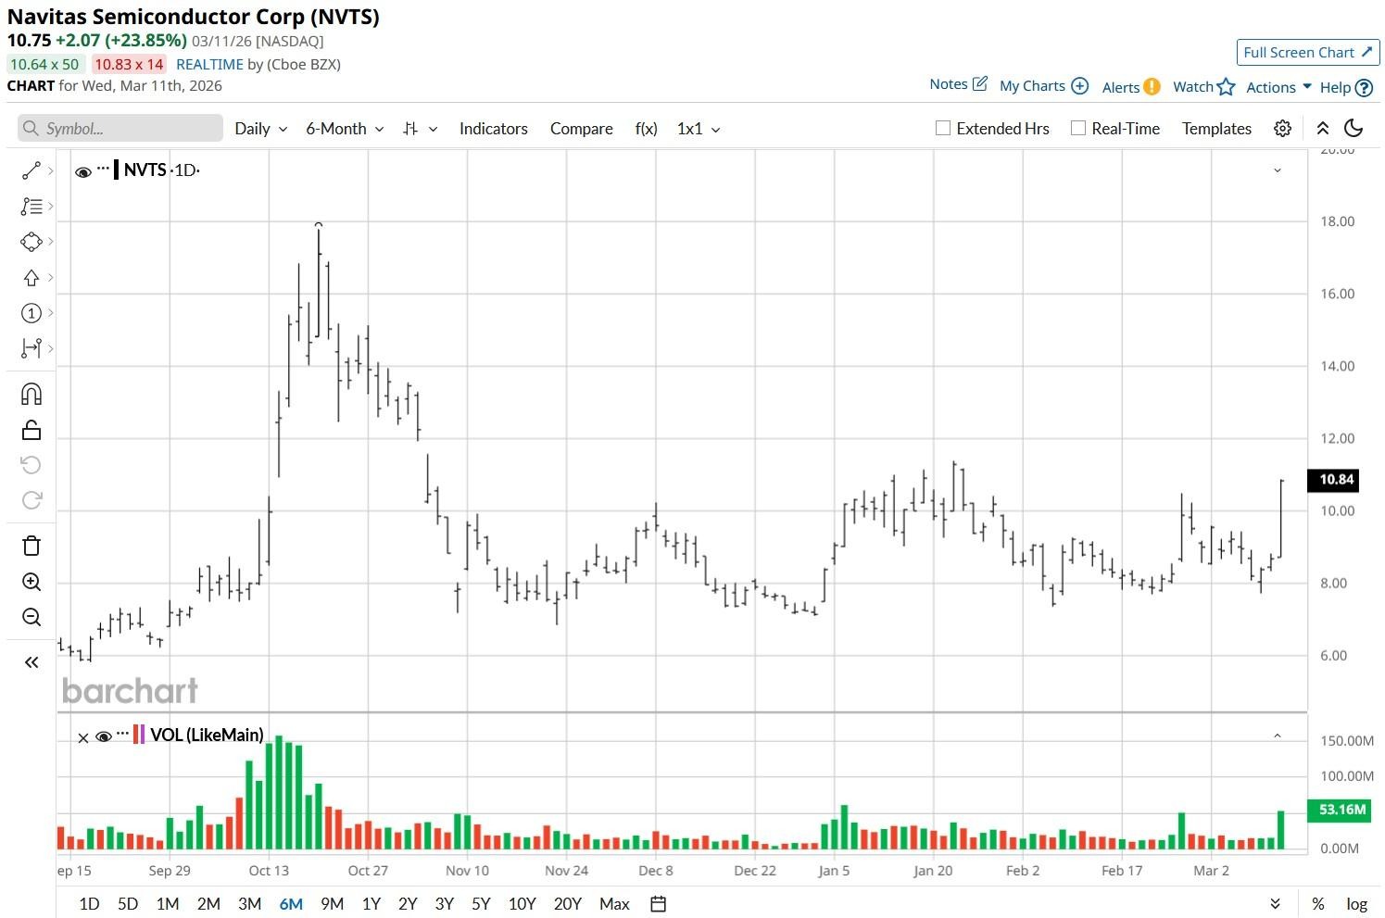Select the 9M chart range
The image size is (1385, 918).
pos(332,904)
